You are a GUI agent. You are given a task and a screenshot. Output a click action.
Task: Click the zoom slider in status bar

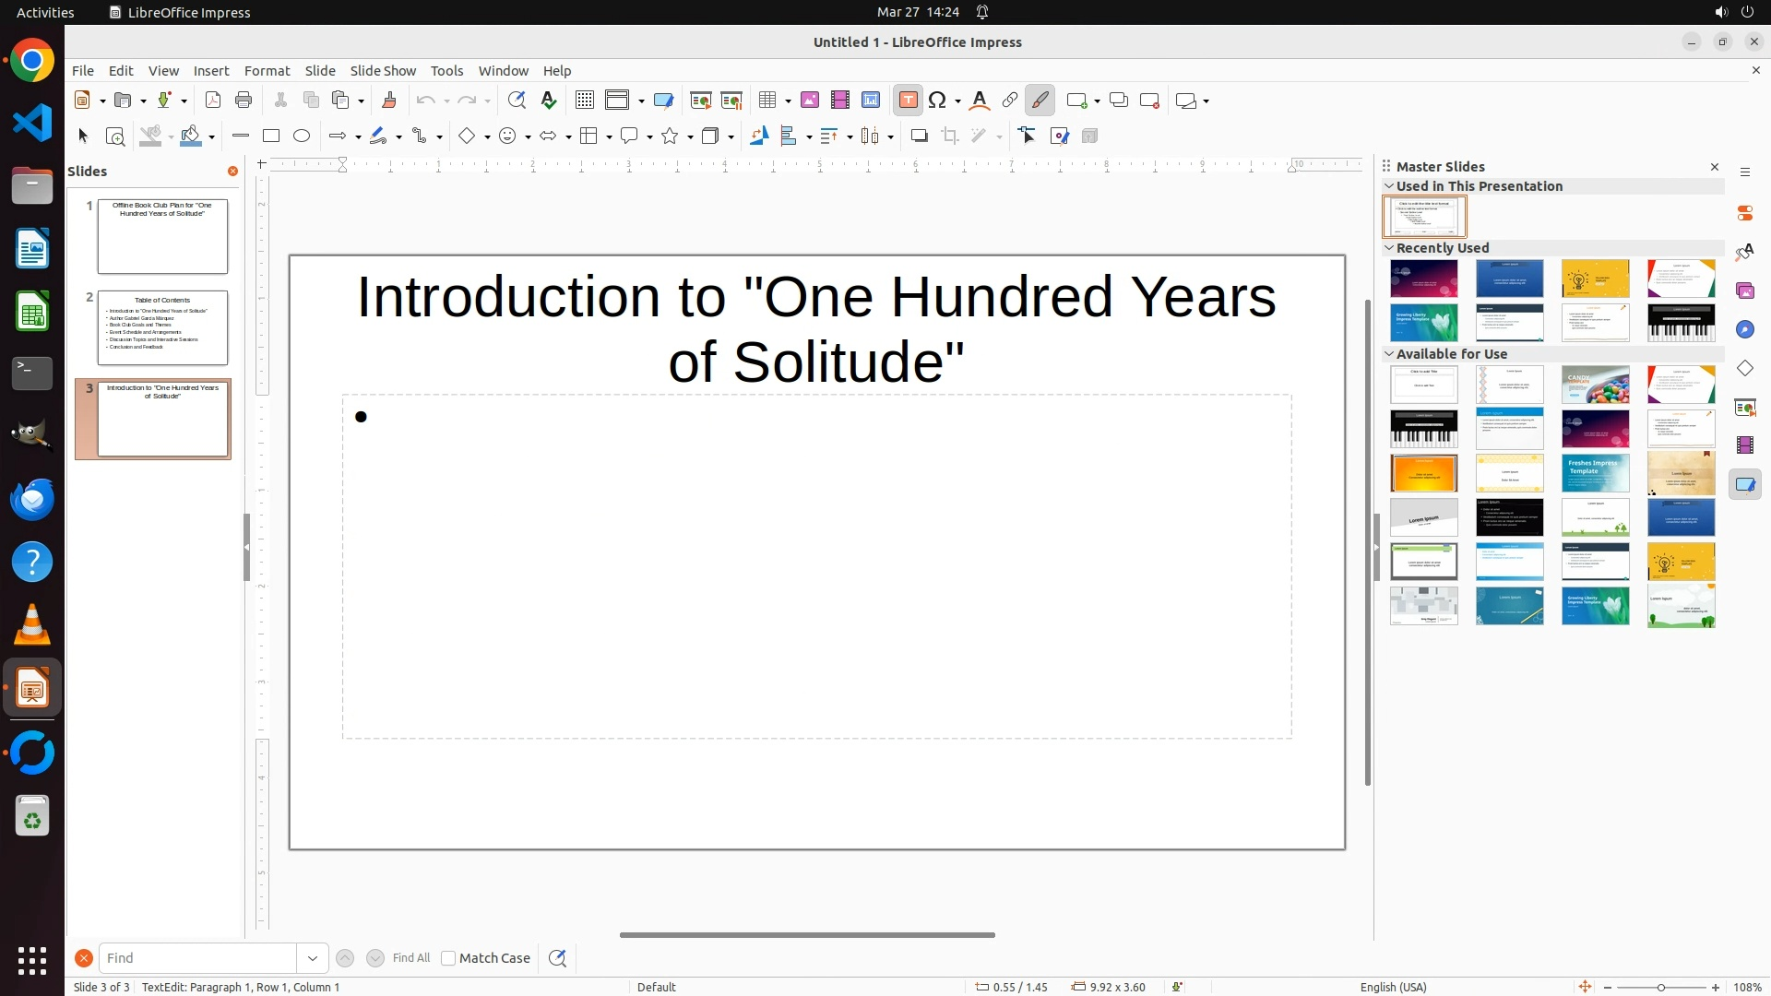click(1661, 988)
